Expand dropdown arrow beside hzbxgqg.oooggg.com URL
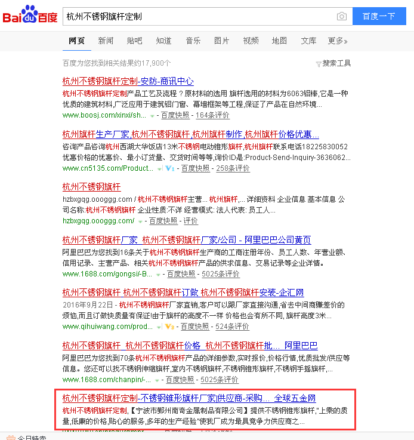The height and width of the screenshot is (440, 414). pos(140,221)
